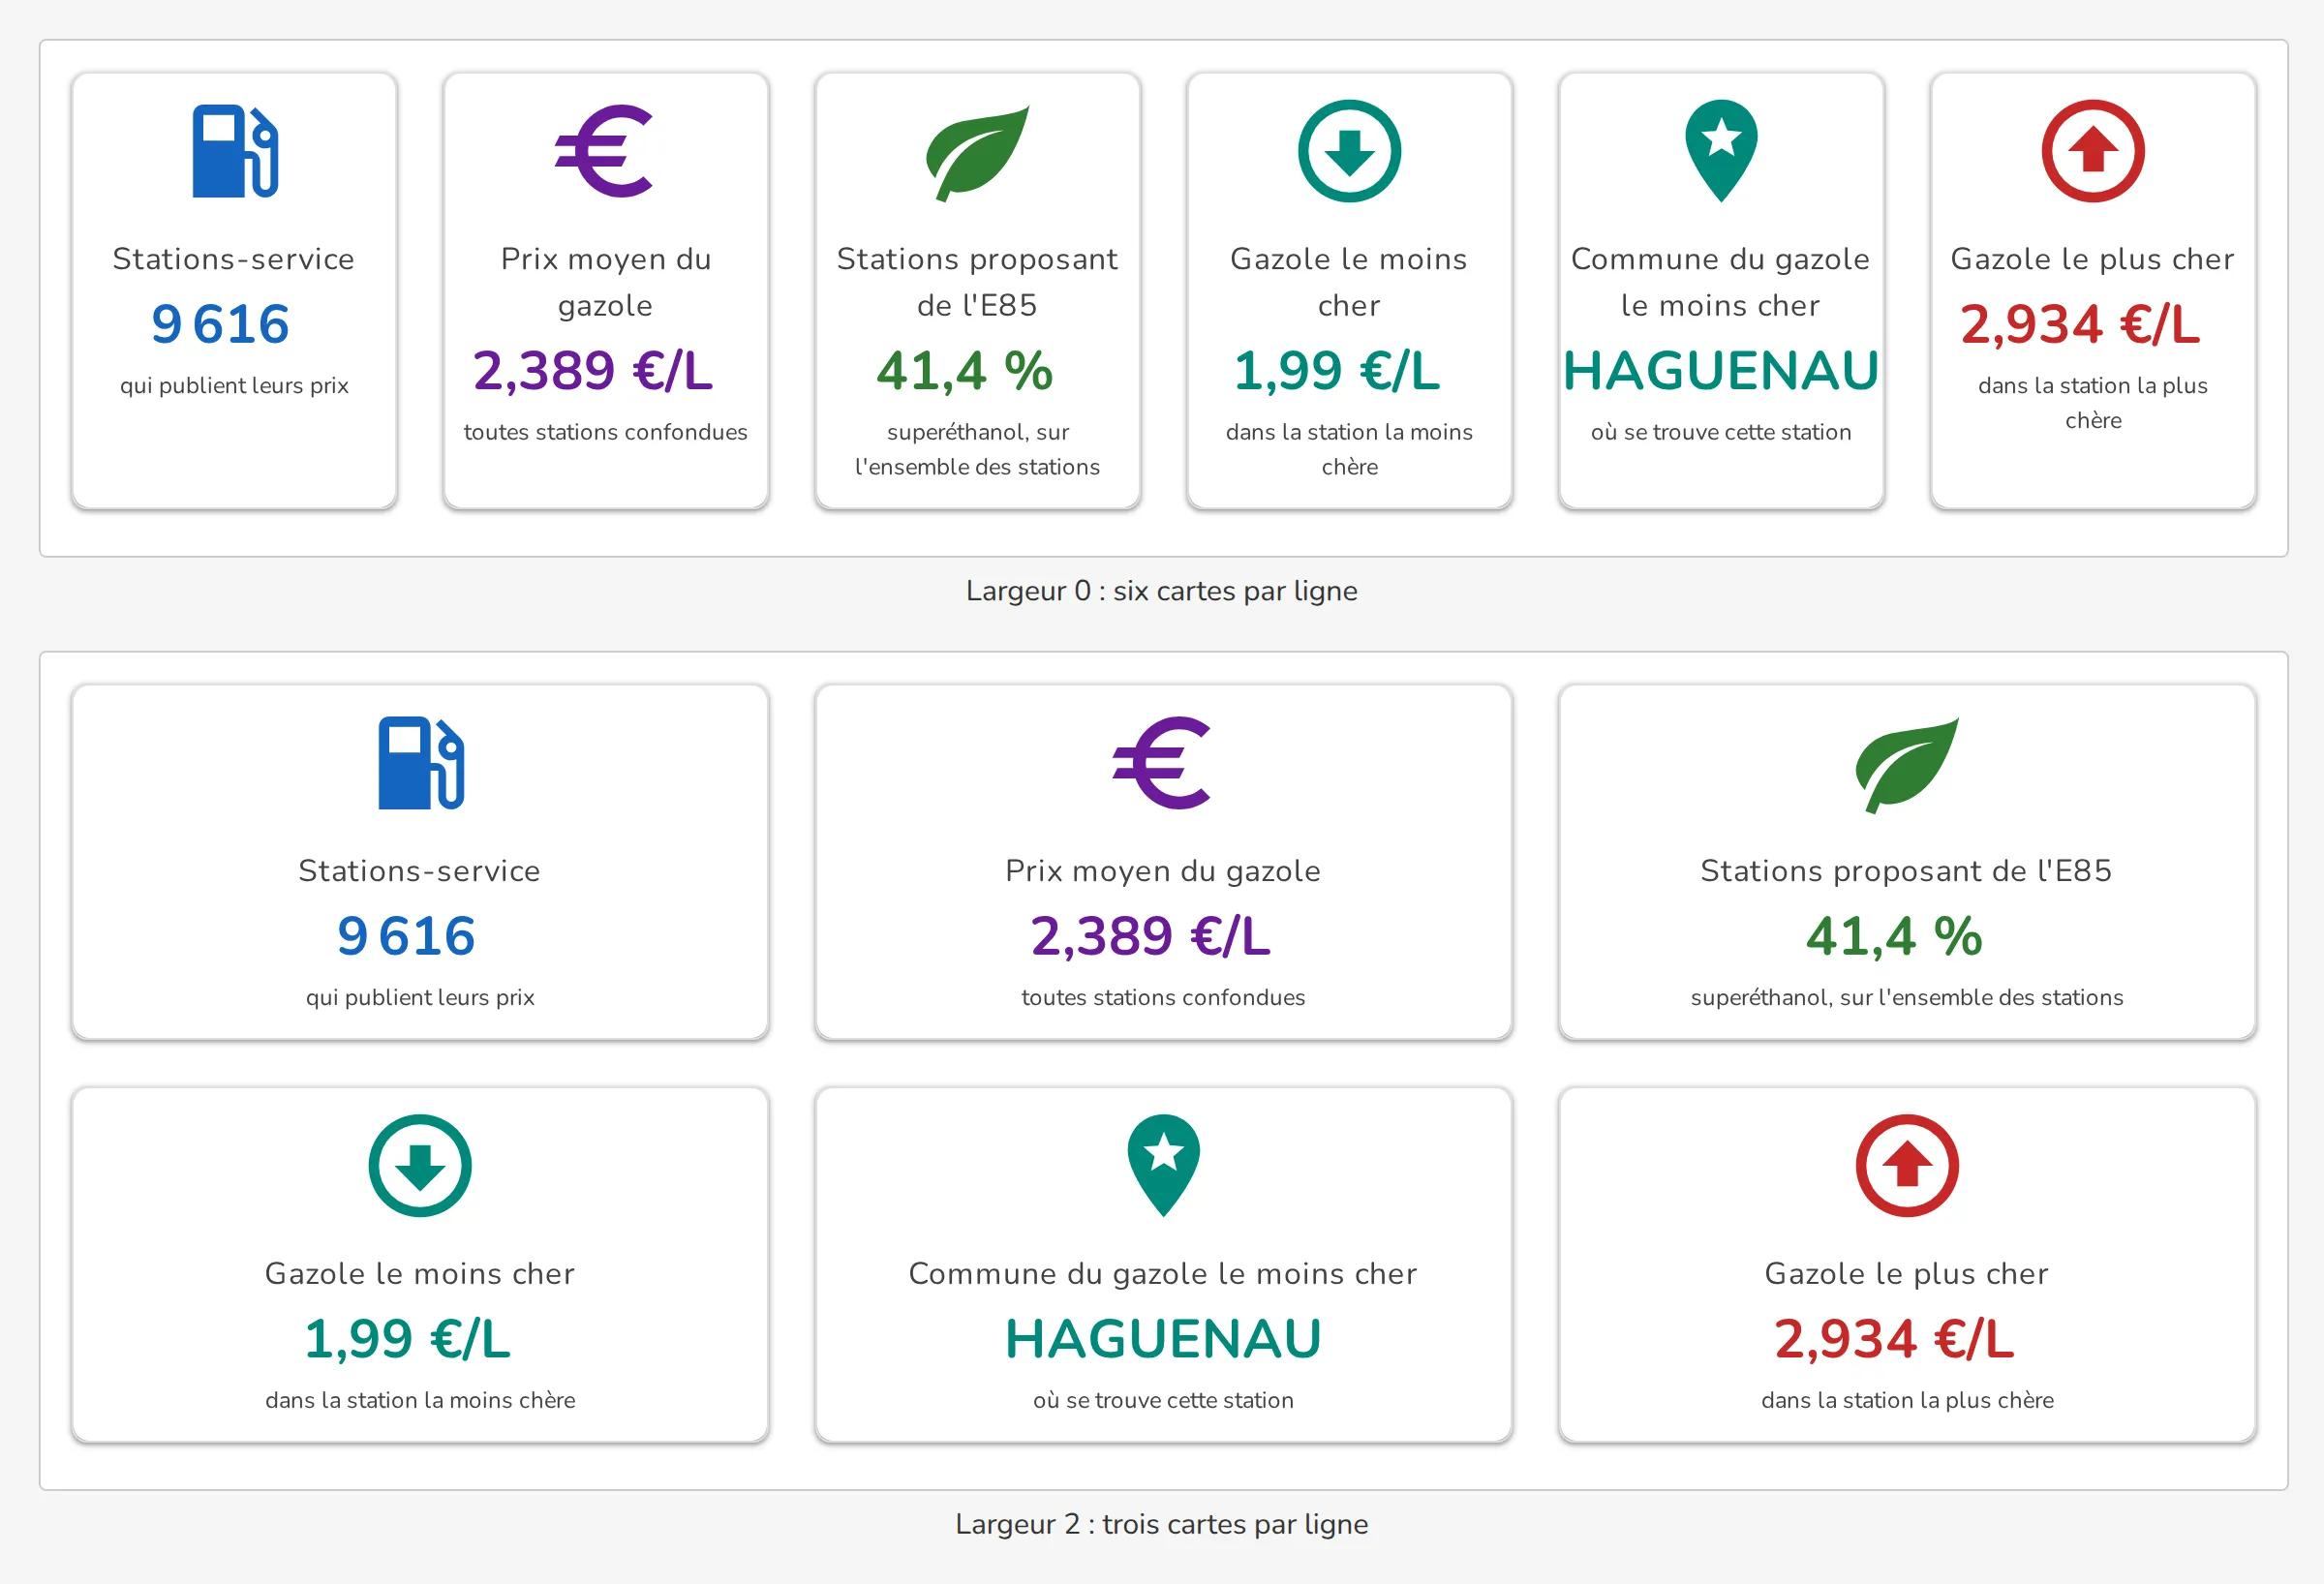Click the caption 'Largeur 0 : six cartes par ligne'
Viewport: 2324px width, 1584px height.
coord(1162,591)
